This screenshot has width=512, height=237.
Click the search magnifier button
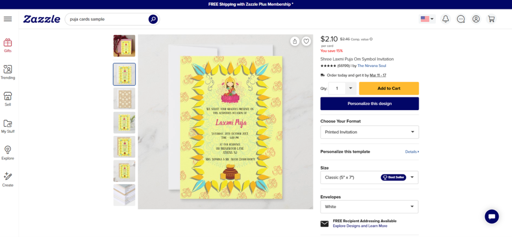(x=153, y=19)
